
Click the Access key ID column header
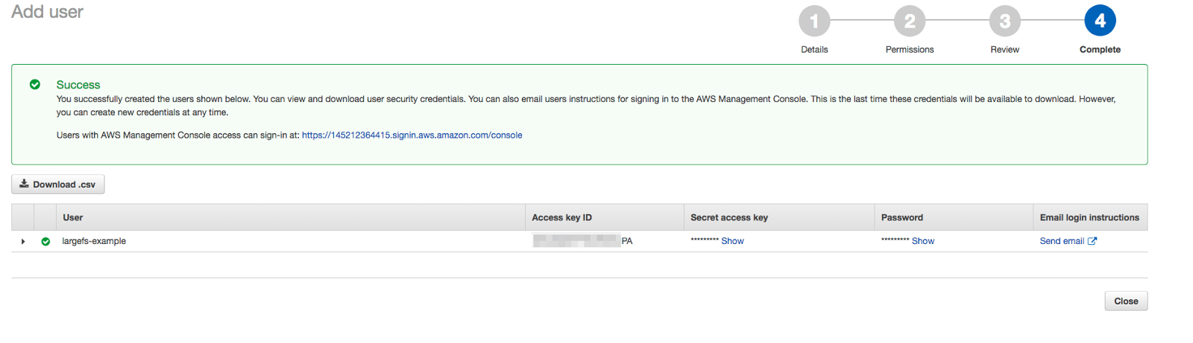point(561,218)
